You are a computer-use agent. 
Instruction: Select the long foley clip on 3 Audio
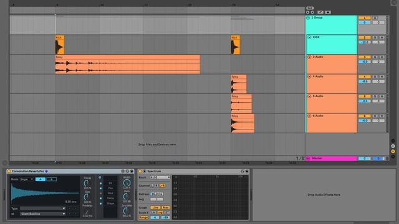click(x=127, y=65)
